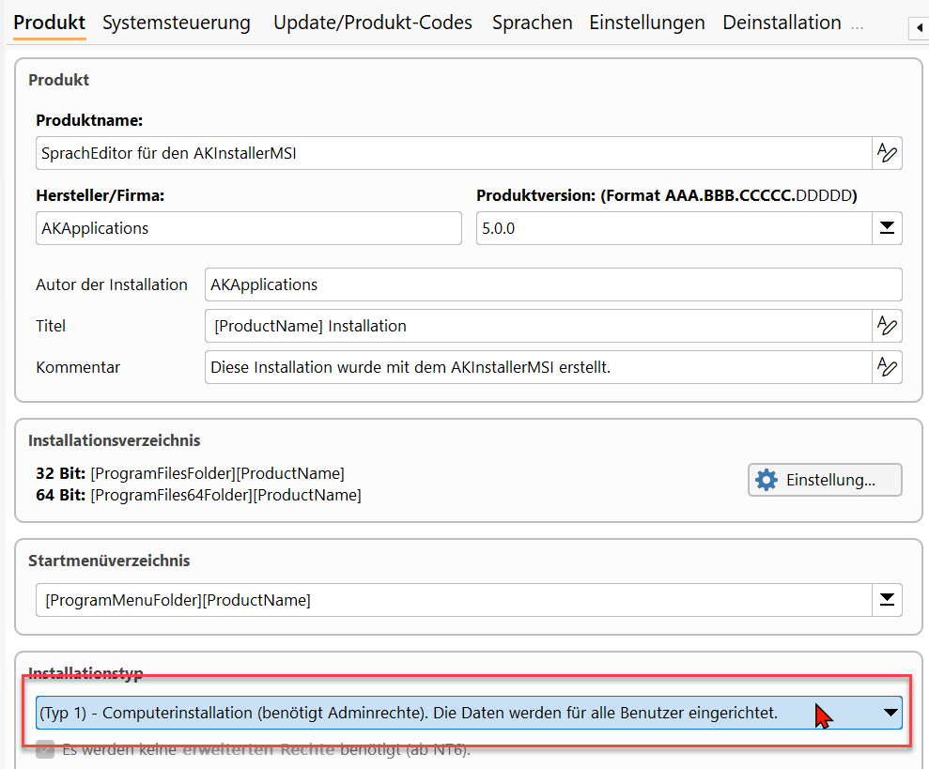Open the Produktversion dropdown
Viewport: 929px width, 769px height.
[x=887, y=228]
